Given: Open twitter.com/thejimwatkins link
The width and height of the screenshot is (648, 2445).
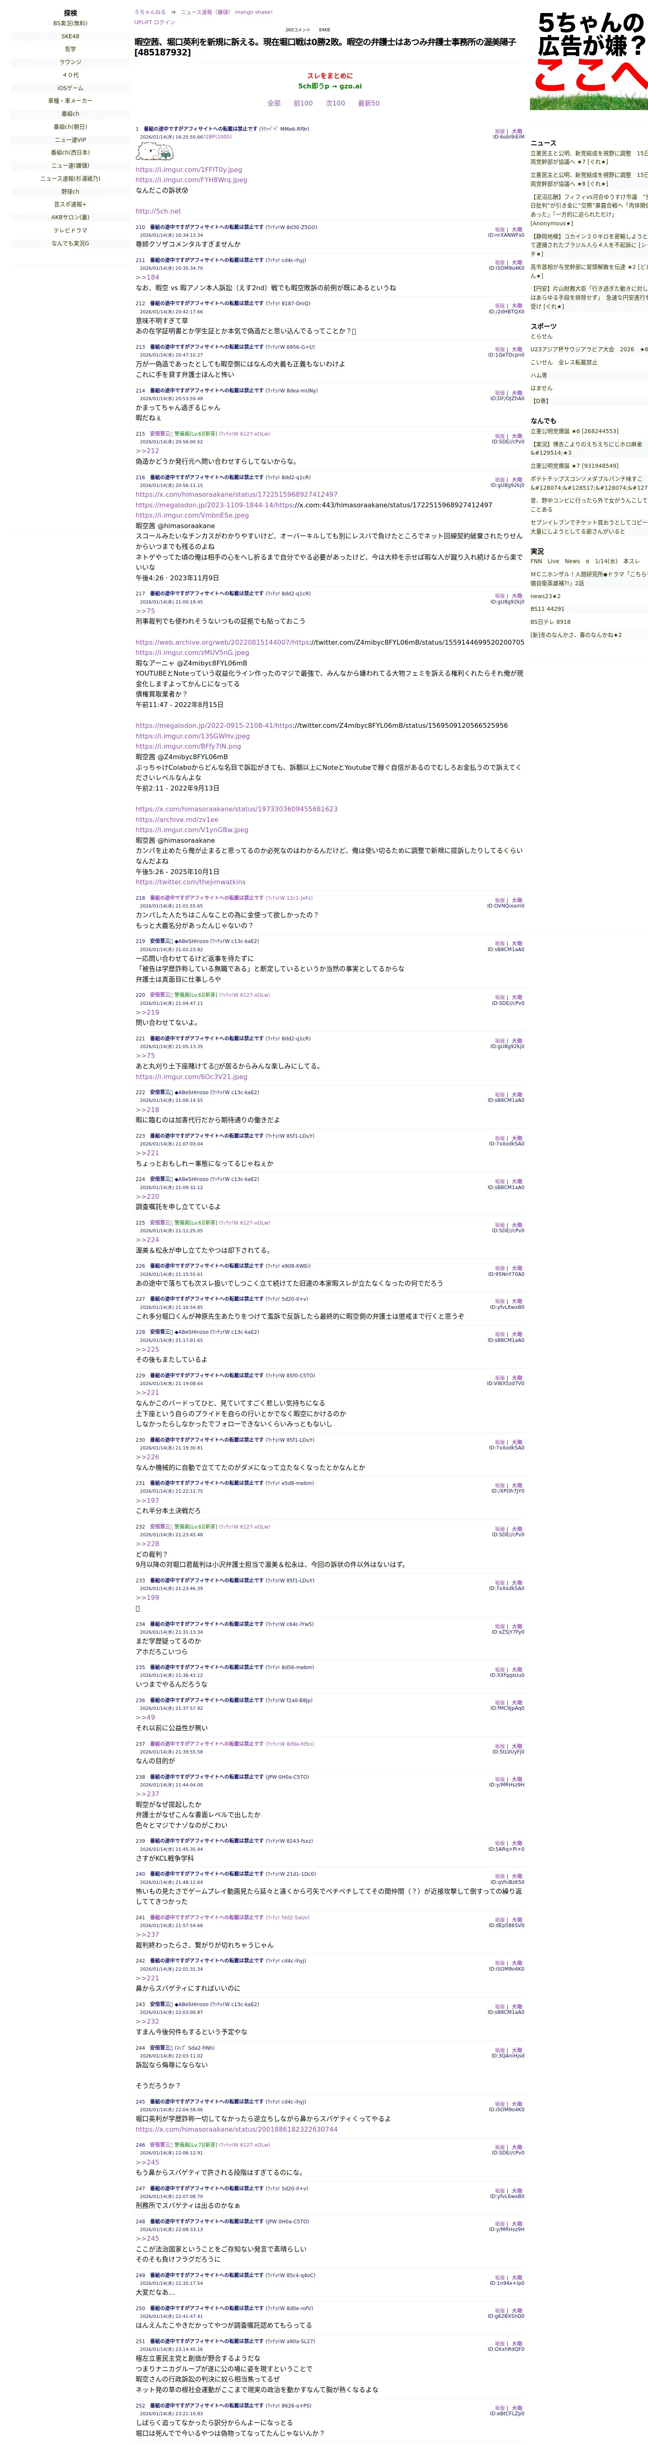Looking at the screenshot, I should pos(191,882).
